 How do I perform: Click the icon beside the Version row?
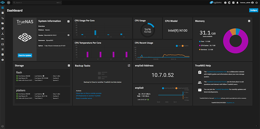[x=68, y=35]
